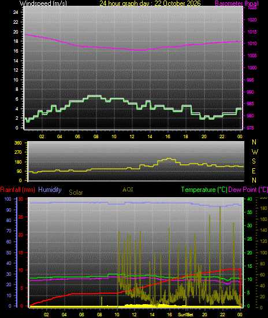The image size is (268, 318).
Task: Click the 'Humidity' legend label
Action: [50, 190]
